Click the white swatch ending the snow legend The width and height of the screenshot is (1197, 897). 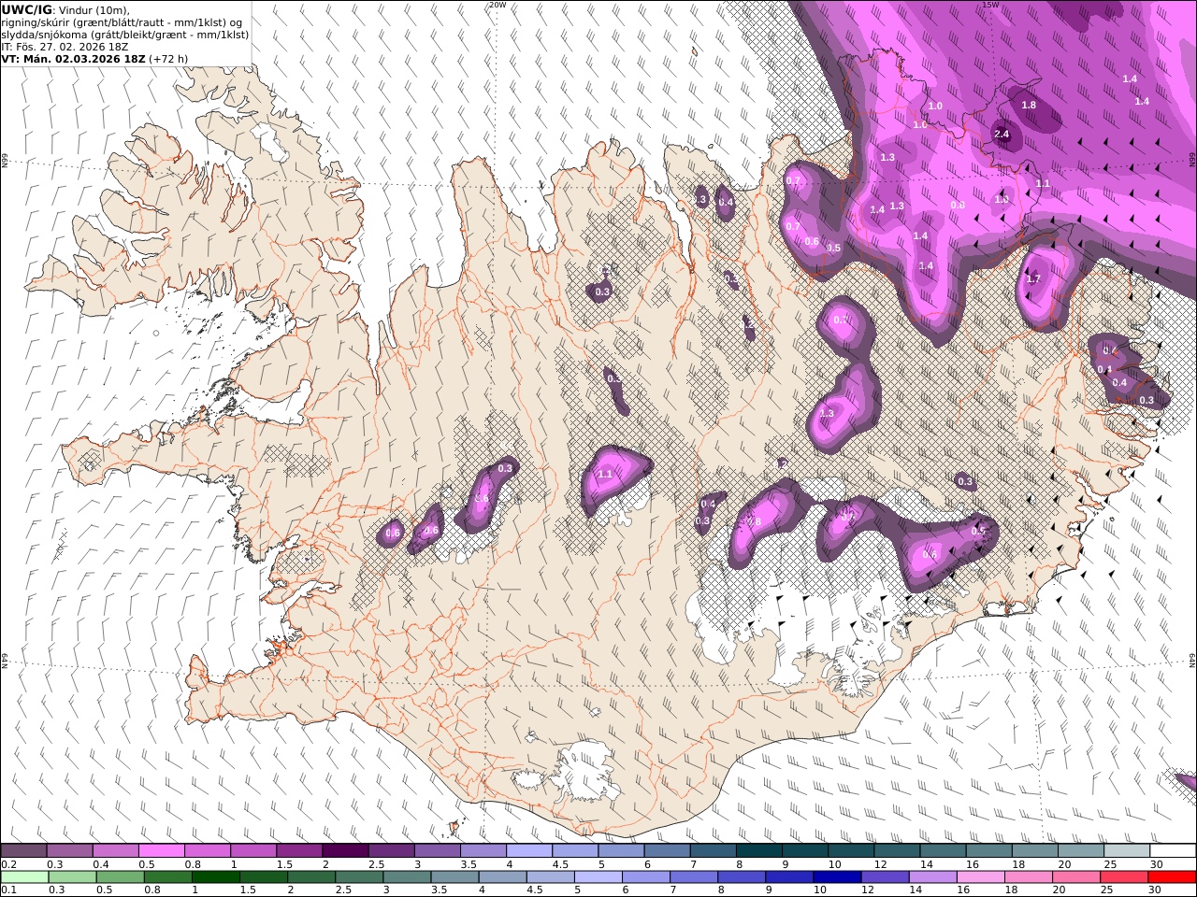1172,850
